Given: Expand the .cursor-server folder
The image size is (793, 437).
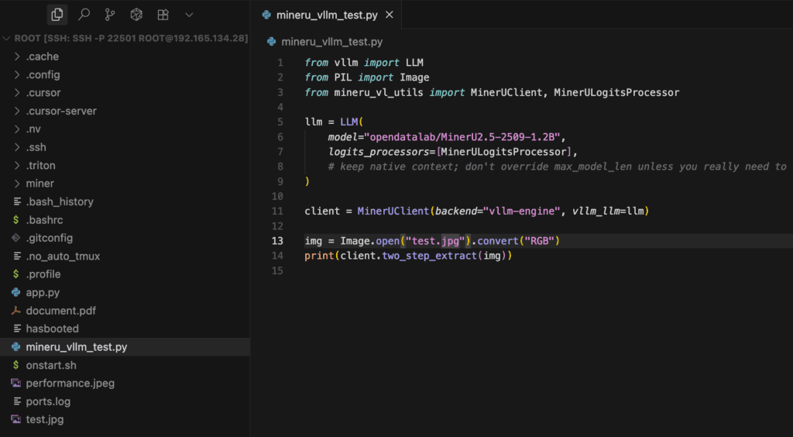Looking at the screenshot, I should (x=60, y=111).
